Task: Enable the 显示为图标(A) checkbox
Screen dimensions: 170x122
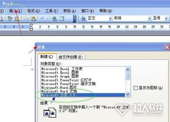Action: [x=135, y=88]
